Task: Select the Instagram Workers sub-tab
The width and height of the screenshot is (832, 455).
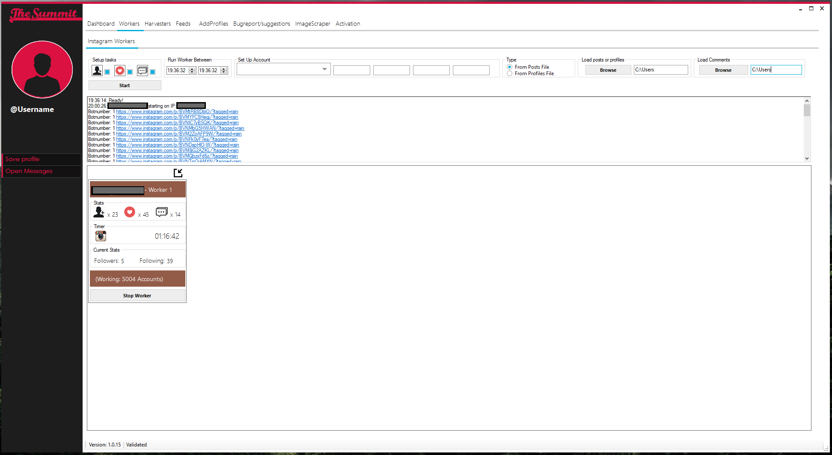Action: click(111, 41)
